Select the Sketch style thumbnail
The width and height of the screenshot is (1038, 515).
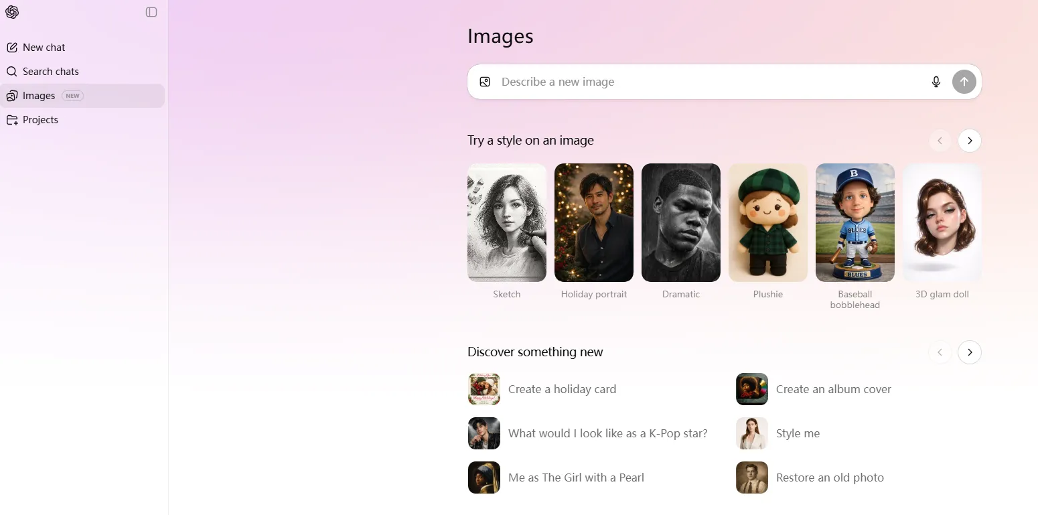coord(506,222)
